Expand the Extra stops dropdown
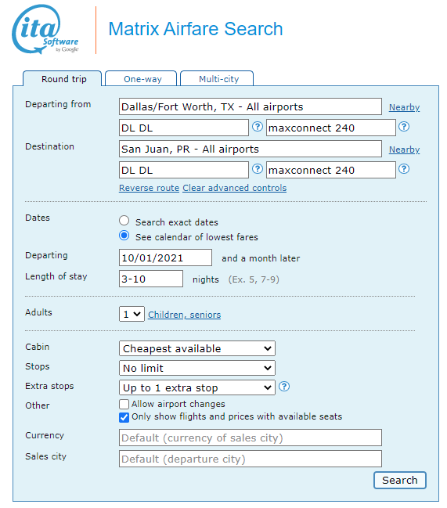The width and height of the screenshot is (447, 508). 197,387
